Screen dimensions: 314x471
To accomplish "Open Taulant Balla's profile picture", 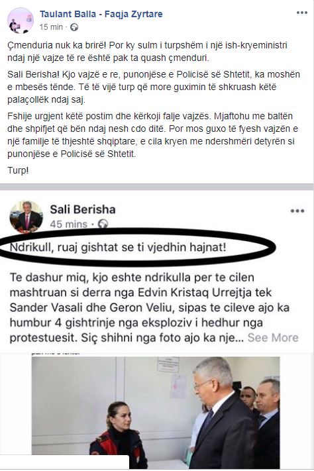I will coord(20,21).
